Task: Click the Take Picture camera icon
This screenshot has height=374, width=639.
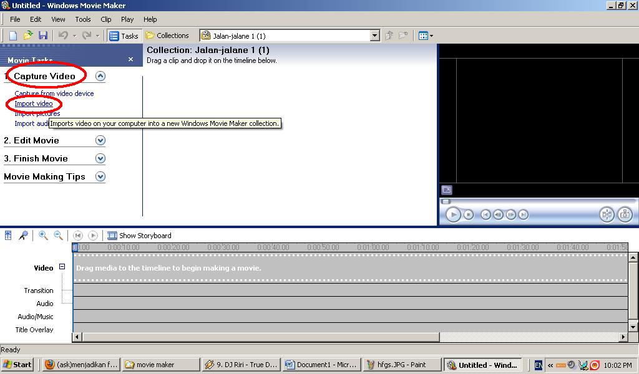Action: click(625, 214)
